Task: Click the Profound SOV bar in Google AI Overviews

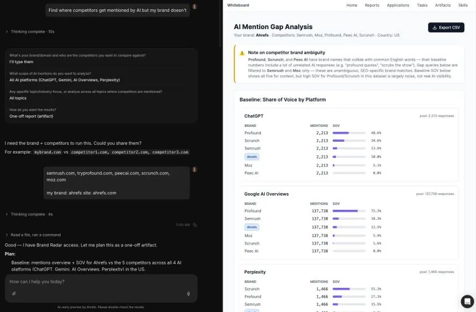Action: tap(349, 210)
